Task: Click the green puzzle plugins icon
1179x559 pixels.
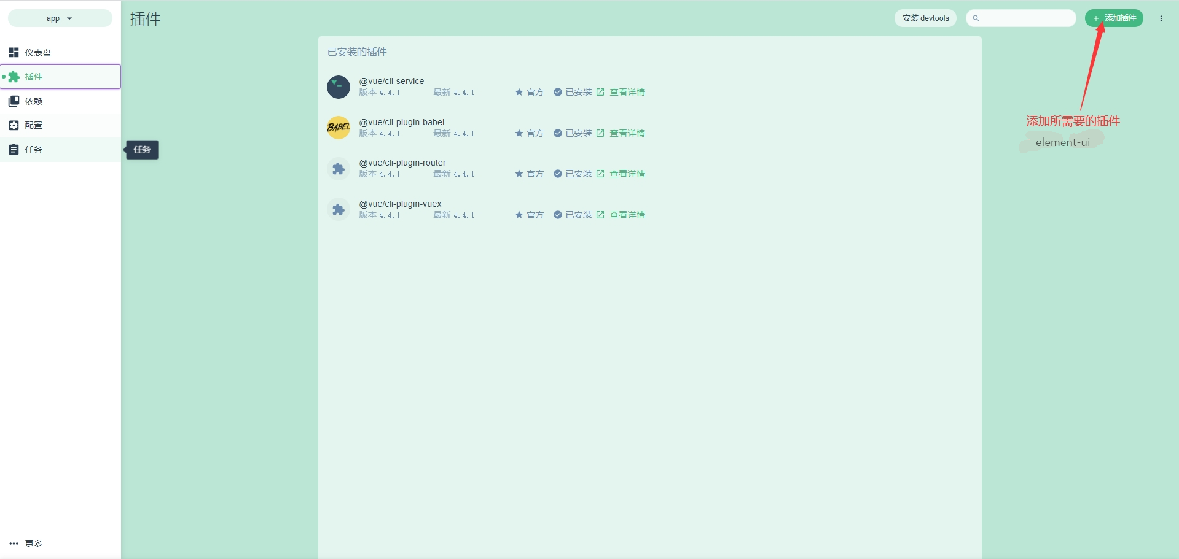Action: [14, 77]
